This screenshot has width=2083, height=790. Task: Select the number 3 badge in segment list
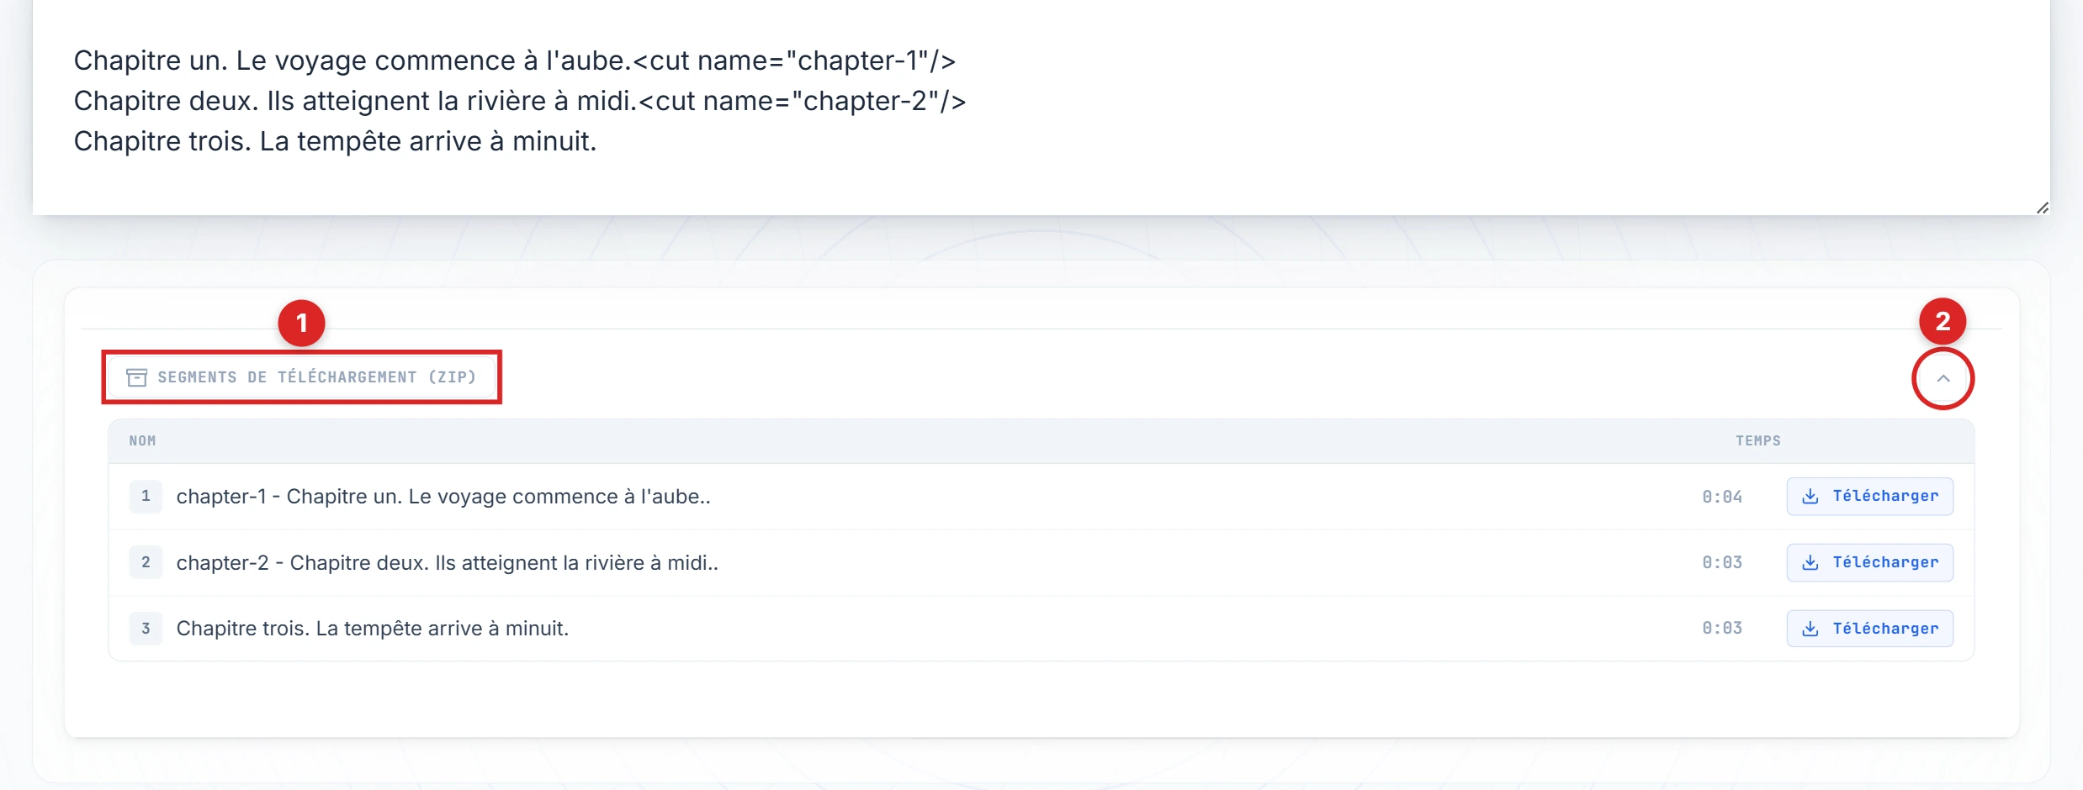point(146,629)
